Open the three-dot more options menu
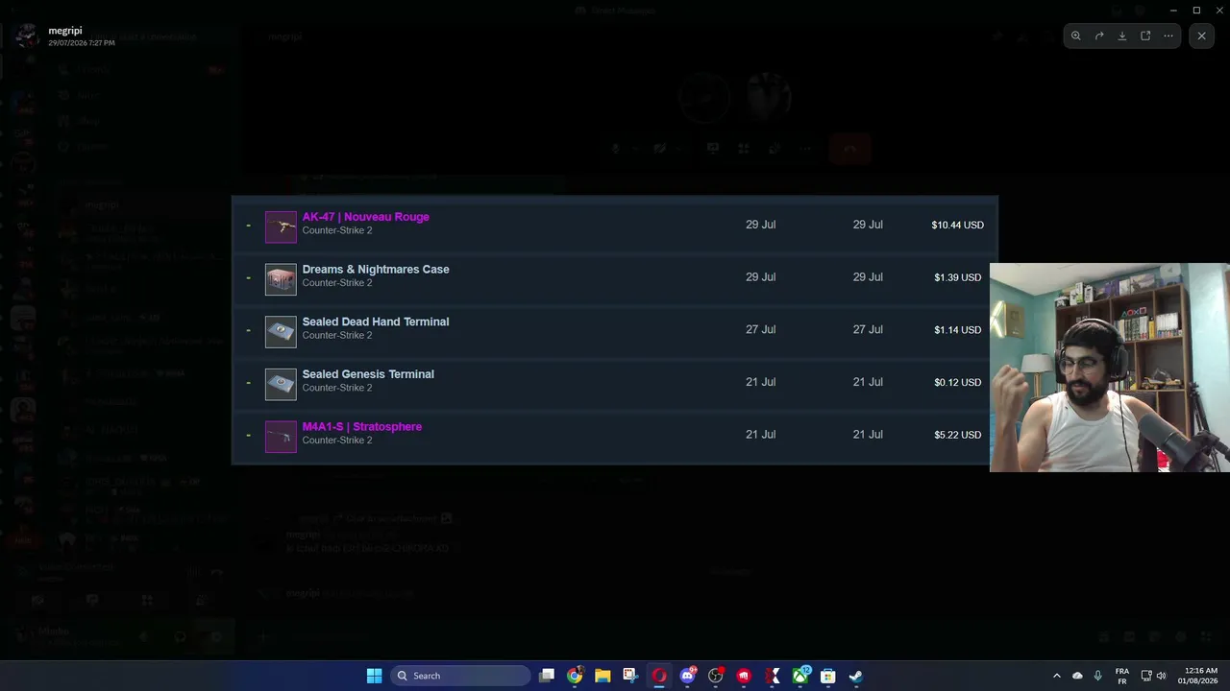The image size is (1230, 691). click(1168, 36)
